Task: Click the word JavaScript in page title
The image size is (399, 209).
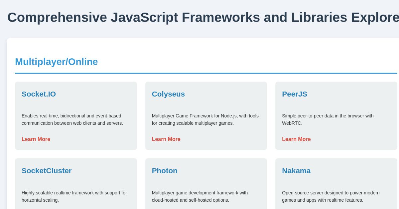Action: pyautogui.click(x=144, y=17)
